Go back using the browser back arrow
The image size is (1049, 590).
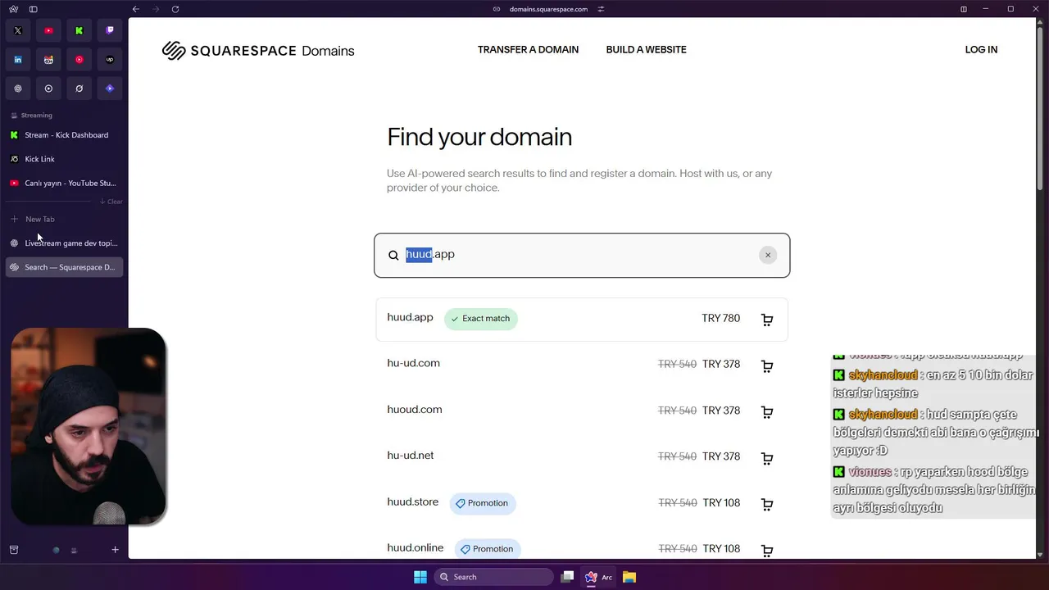coord(136,9)
